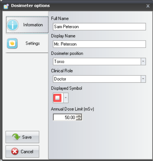Viewport: 153px width, 161px height.
Task: Expand the Clinical Role dropdown arrow
Action: 143,79
